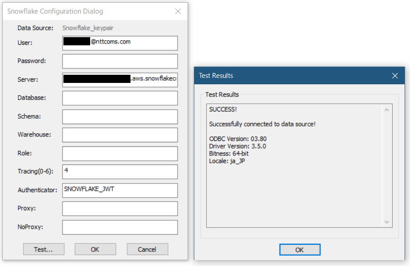Click the scroll up arrow in Test Results
The image size is (410, 266).
pos(387,110)
